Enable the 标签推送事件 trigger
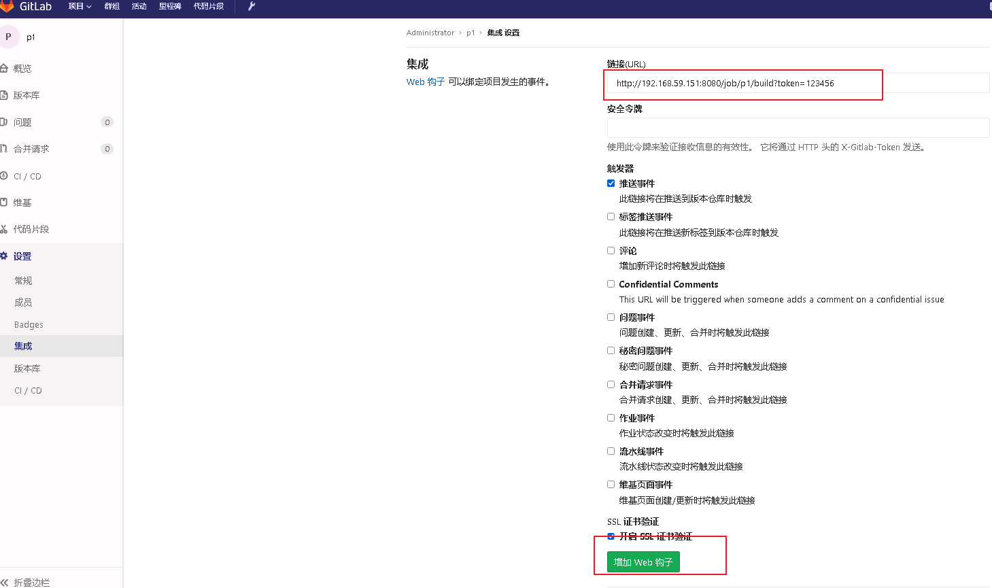992x588 pixels. tap(611, 216)
